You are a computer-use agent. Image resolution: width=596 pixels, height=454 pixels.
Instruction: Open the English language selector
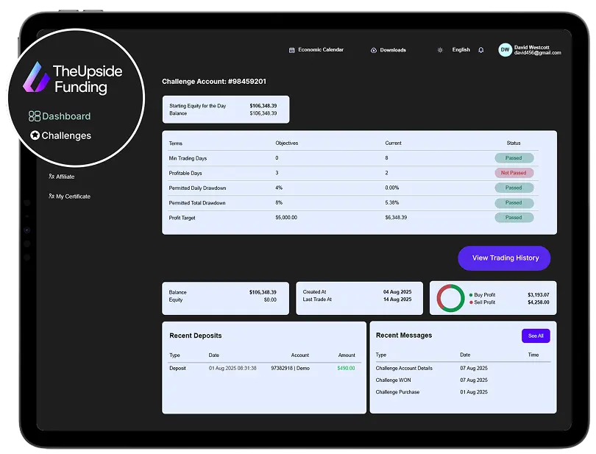pyautogui.click(x=461, y=50)
